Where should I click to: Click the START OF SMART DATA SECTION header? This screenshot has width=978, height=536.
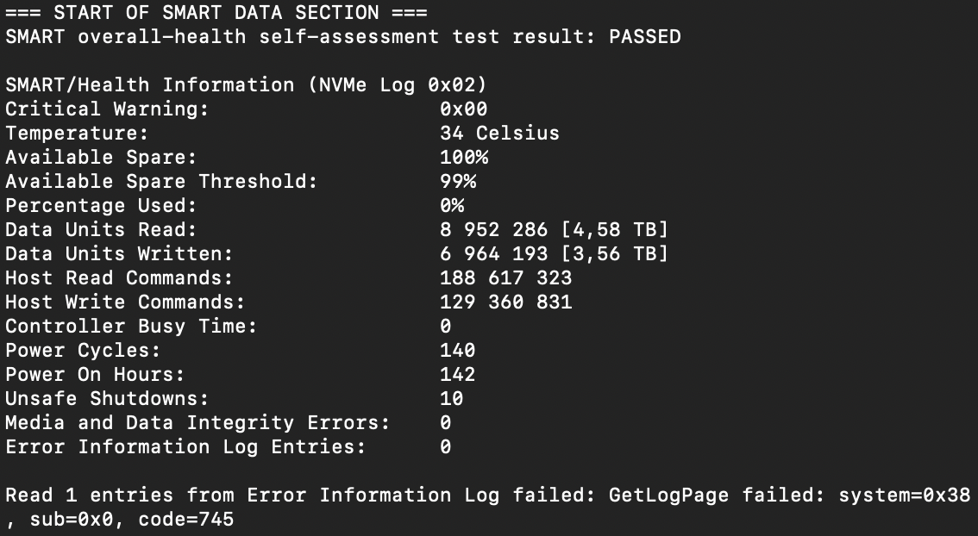[216, 12]
